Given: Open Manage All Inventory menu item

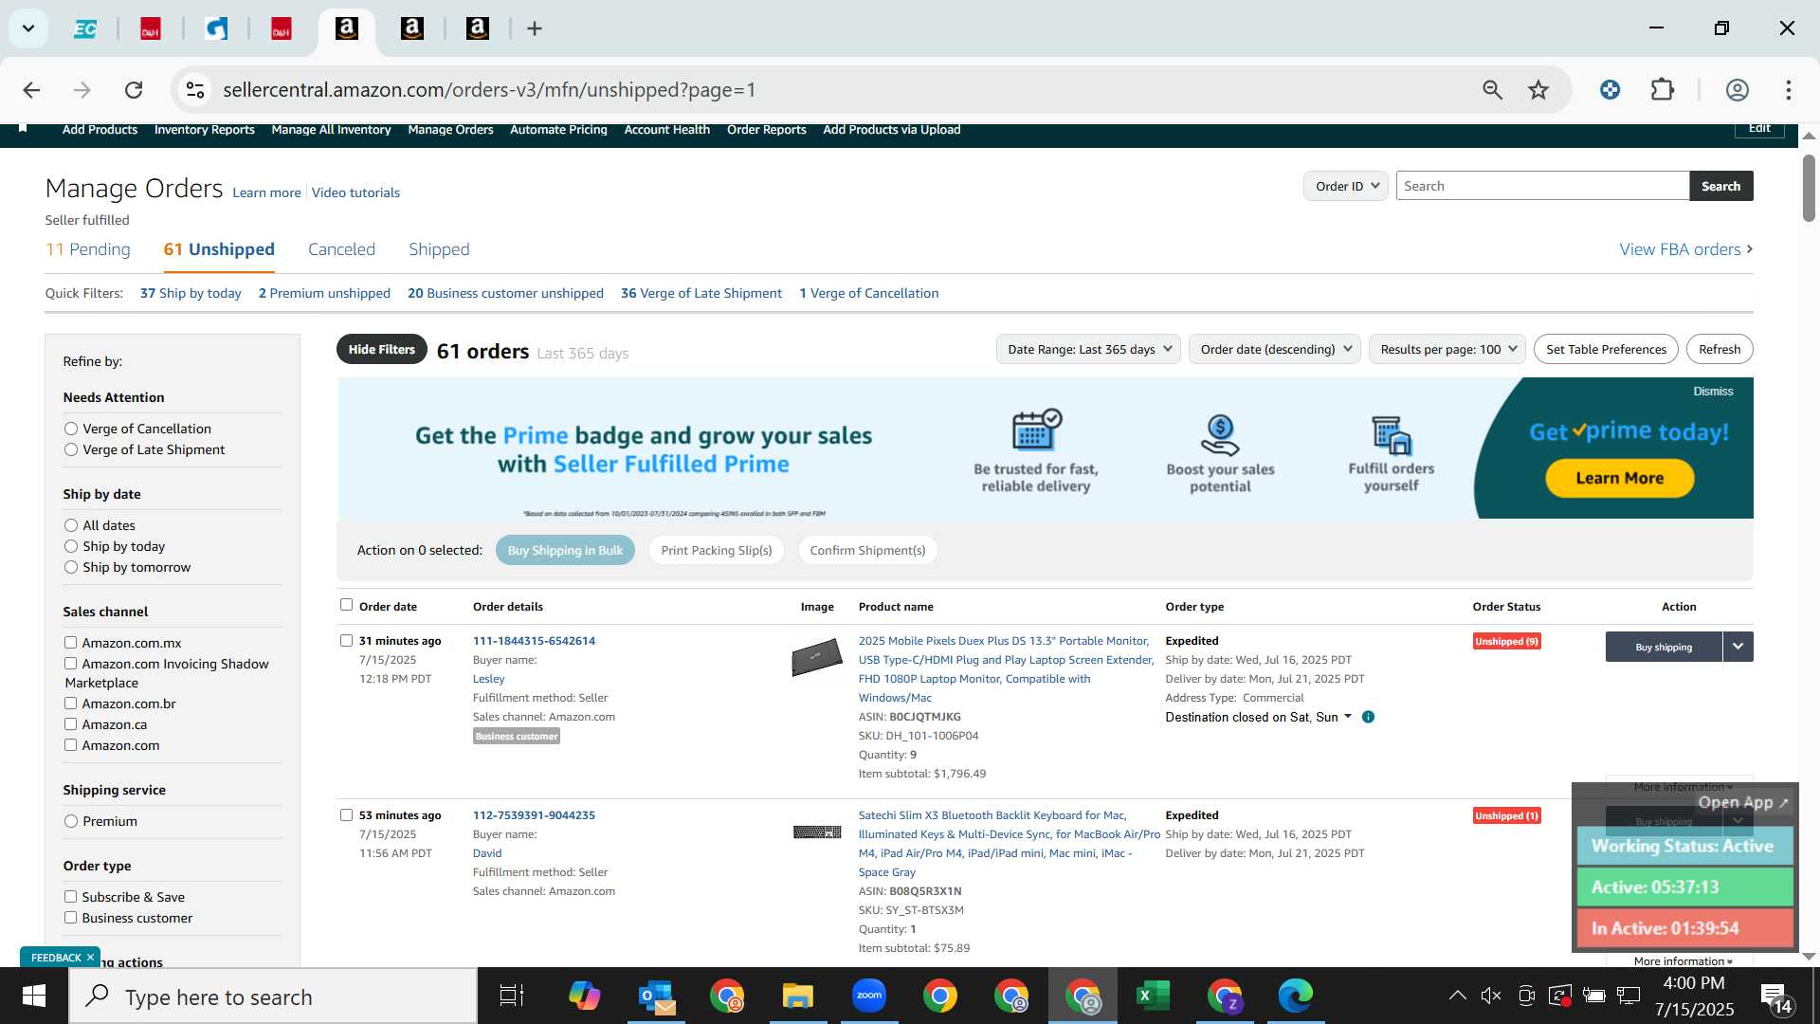Looking at the screenshot, I should pyautogui.click(x=331, y=130).
